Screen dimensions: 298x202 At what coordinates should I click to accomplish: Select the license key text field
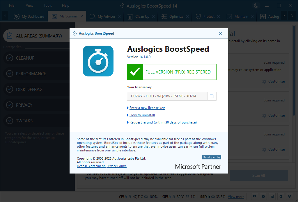(x=167, y=96)
